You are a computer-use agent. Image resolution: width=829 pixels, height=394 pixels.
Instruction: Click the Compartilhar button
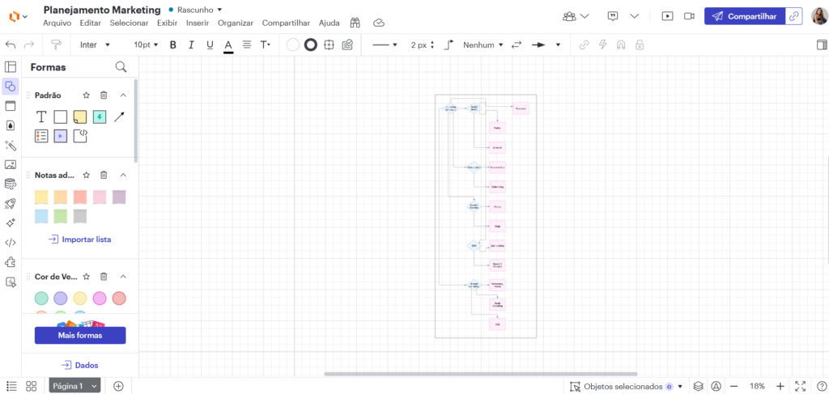(745, 16)
